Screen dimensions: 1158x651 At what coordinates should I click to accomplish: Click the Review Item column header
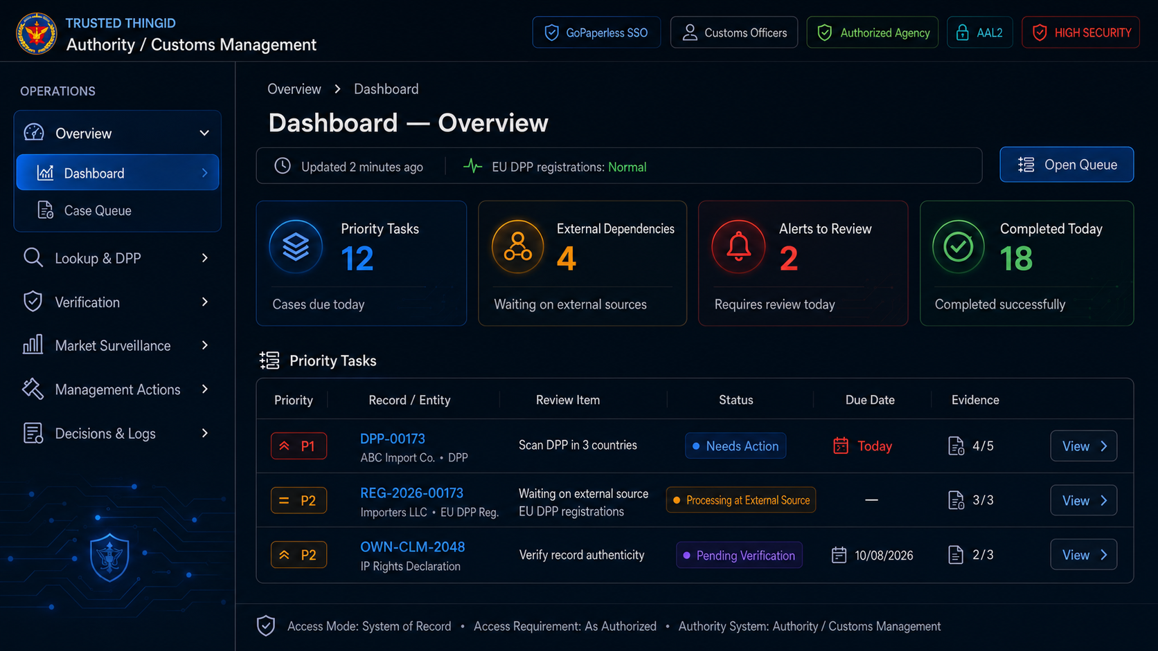click(568, 400)
